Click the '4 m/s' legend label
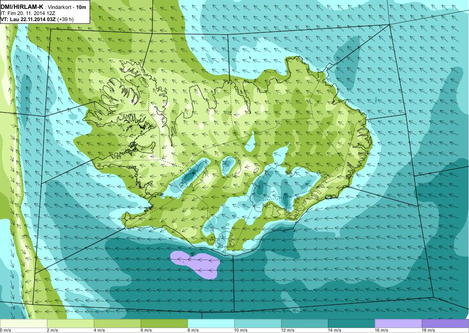This screenshot has width=469, height=333. 99,330
